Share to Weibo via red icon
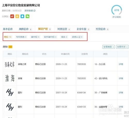This screenshot has height=118, width=129. 12,16
